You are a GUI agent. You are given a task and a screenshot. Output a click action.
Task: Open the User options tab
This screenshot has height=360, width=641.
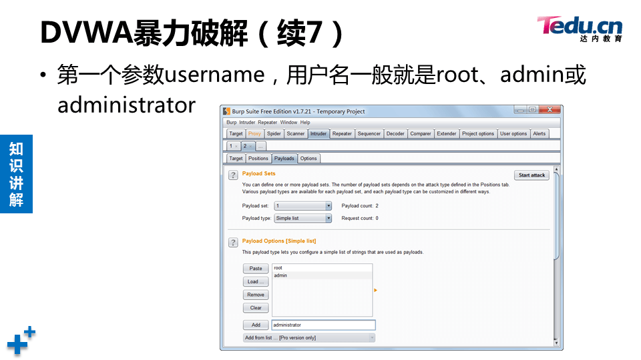point(513,133)
